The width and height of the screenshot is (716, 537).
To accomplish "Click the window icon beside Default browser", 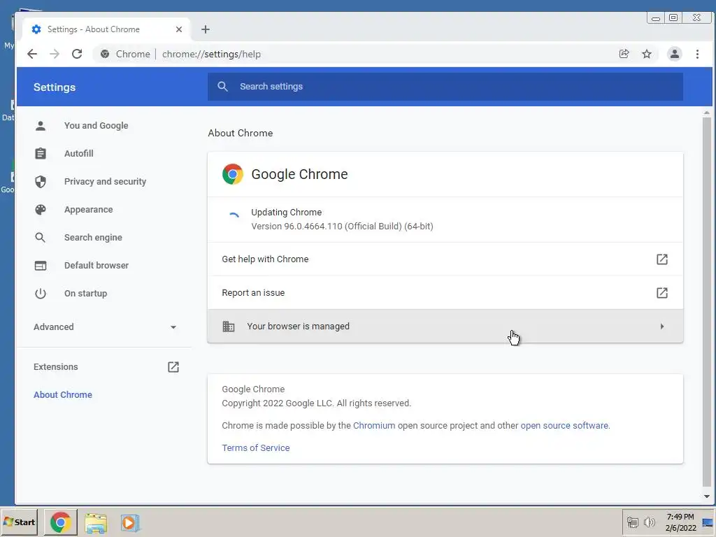I will (x=41, y=265).
